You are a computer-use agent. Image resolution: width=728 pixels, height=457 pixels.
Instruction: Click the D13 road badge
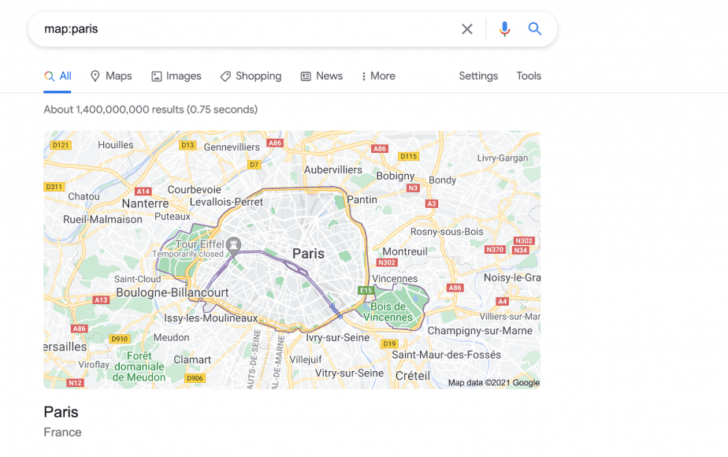pyautogui.click(x=188, y=145)
